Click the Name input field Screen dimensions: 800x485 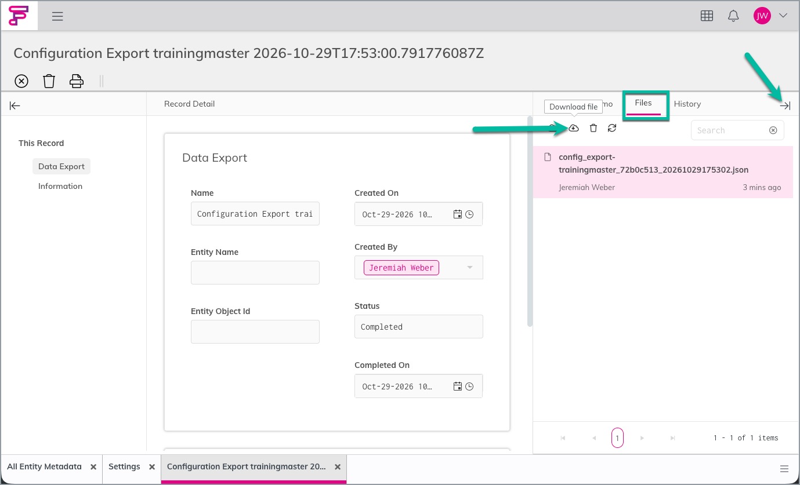coord(255,214)
